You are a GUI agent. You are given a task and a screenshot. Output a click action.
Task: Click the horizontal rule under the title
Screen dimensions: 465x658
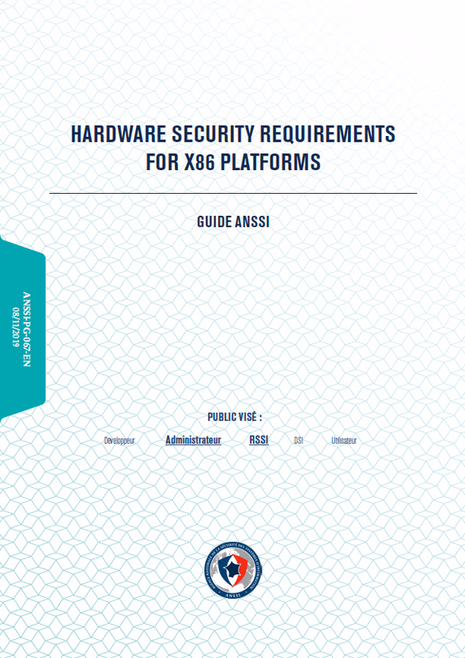pos(233,194)
